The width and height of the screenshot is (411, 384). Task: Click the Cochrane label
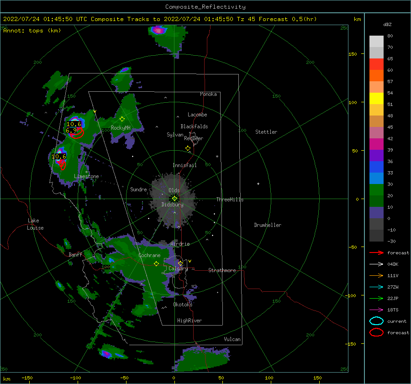(149, 255)
